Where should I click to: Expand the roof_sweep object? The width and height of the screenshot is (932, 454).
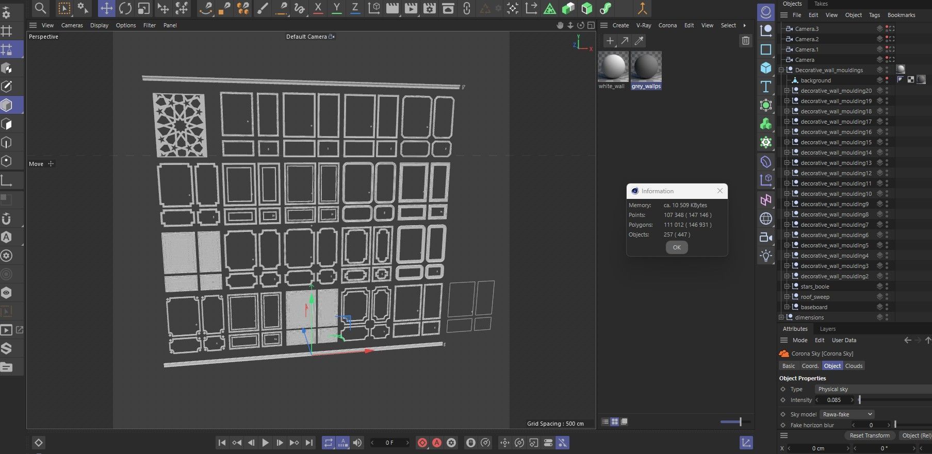click(x=787, y=297)
